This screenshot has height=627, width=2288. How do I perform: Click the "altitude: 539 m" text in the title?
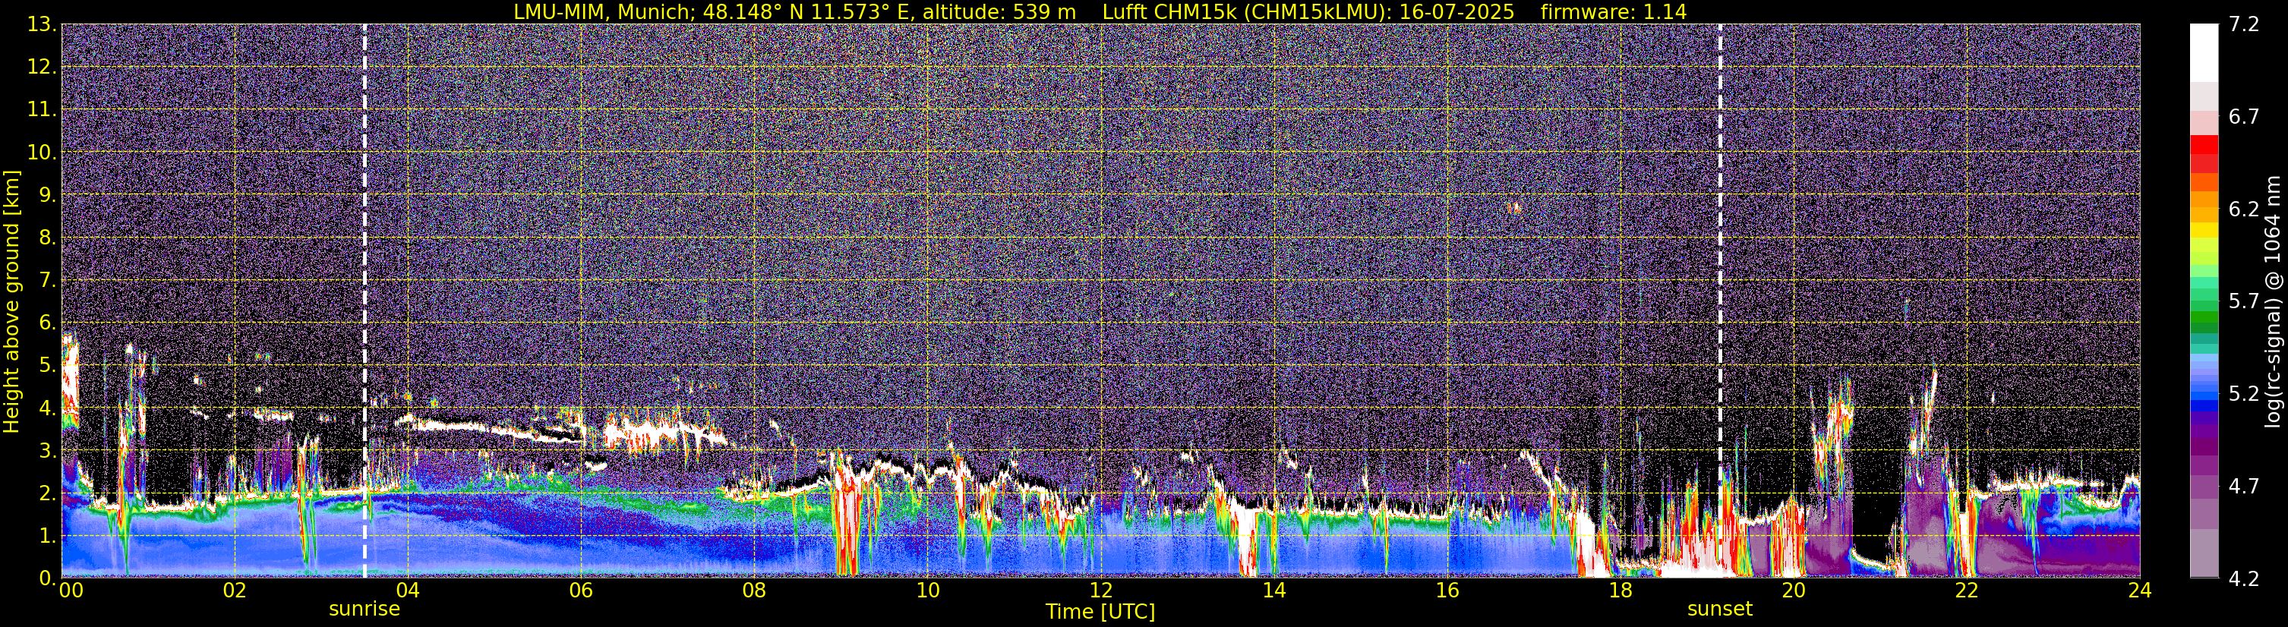pos(999,11)
